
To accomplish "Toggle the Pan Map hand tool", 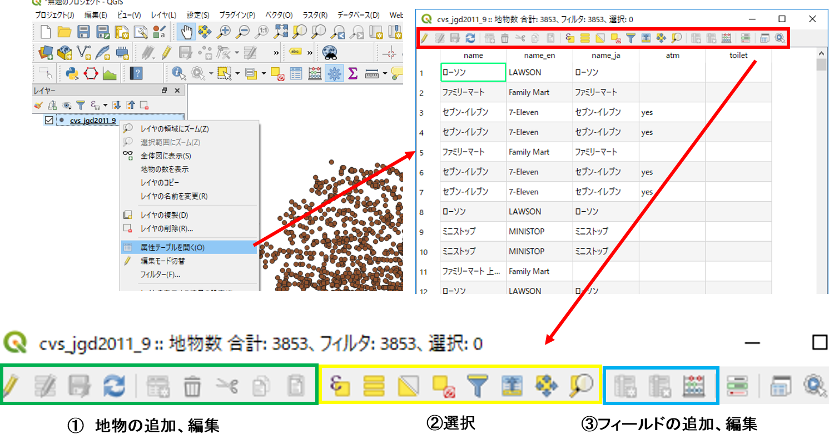I will pos(186,32).
